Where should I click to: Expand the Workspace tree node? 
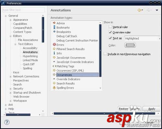coord(11,101)
